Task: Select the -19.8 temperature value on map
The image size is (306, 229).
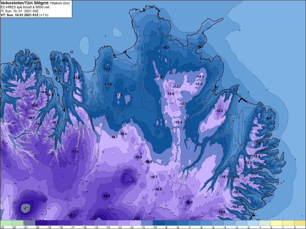Action: [106, 196]
